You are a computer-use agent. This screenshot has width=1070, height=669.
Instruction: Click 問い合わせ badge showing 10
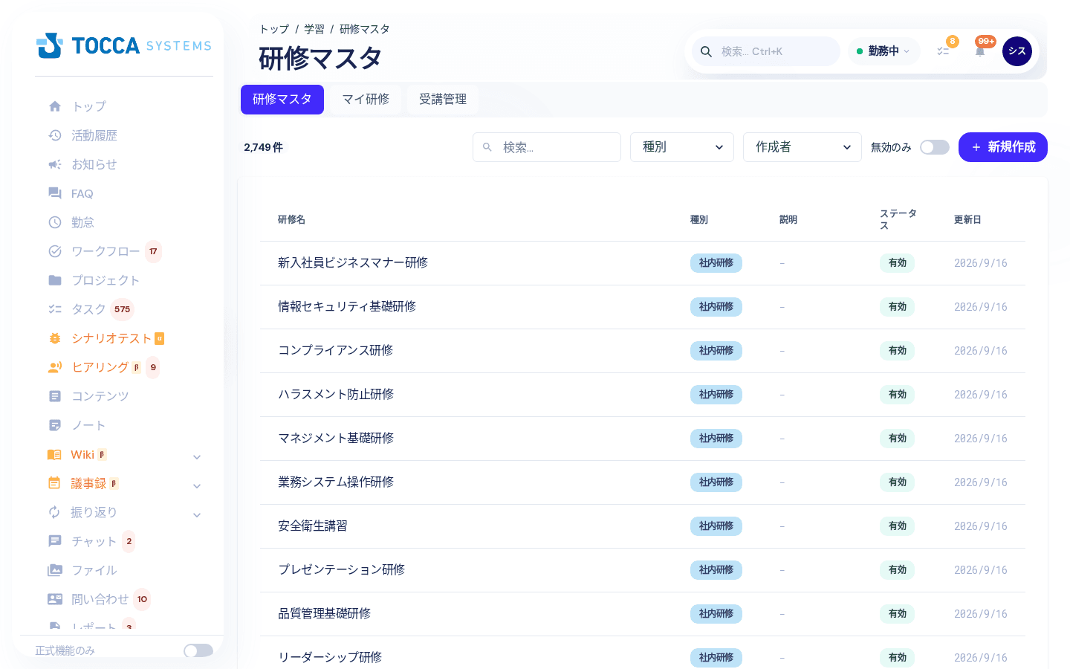(142, 599)
